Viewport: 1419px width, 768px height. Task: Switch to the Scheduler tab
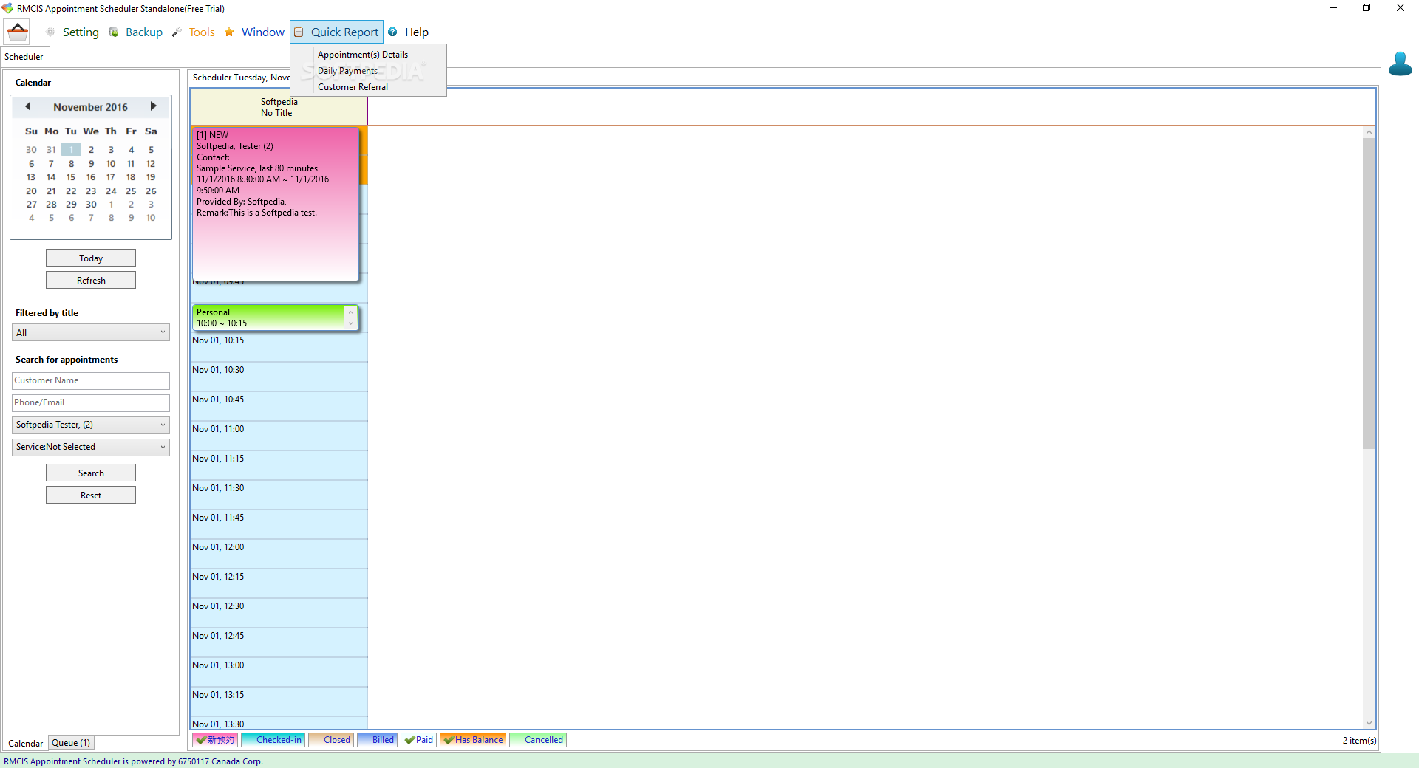(x=24, y=57)
